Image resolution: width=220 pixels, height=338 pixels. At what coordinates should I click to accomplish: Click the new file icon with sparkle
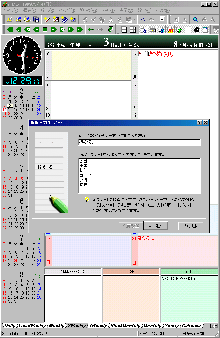point(10,20)
